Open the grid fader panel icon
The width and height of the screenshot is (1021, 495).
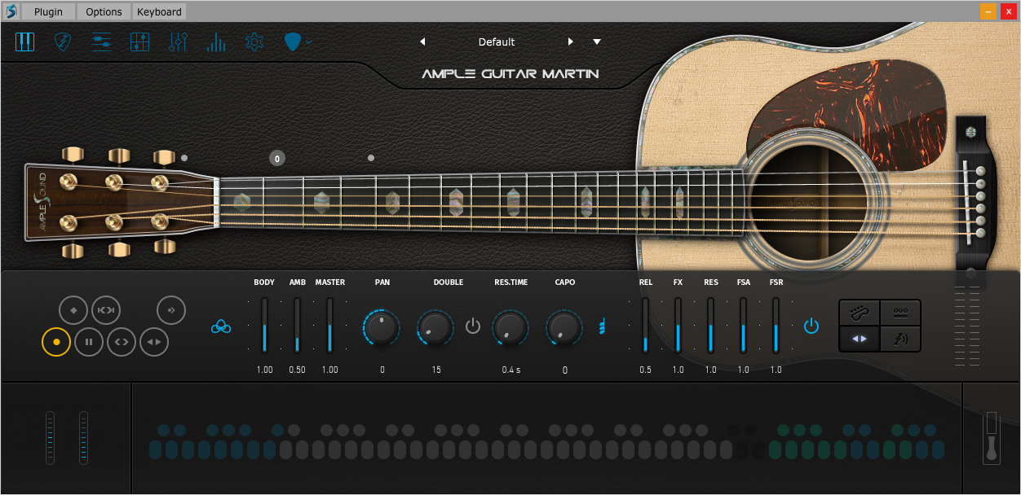point(139,42)
